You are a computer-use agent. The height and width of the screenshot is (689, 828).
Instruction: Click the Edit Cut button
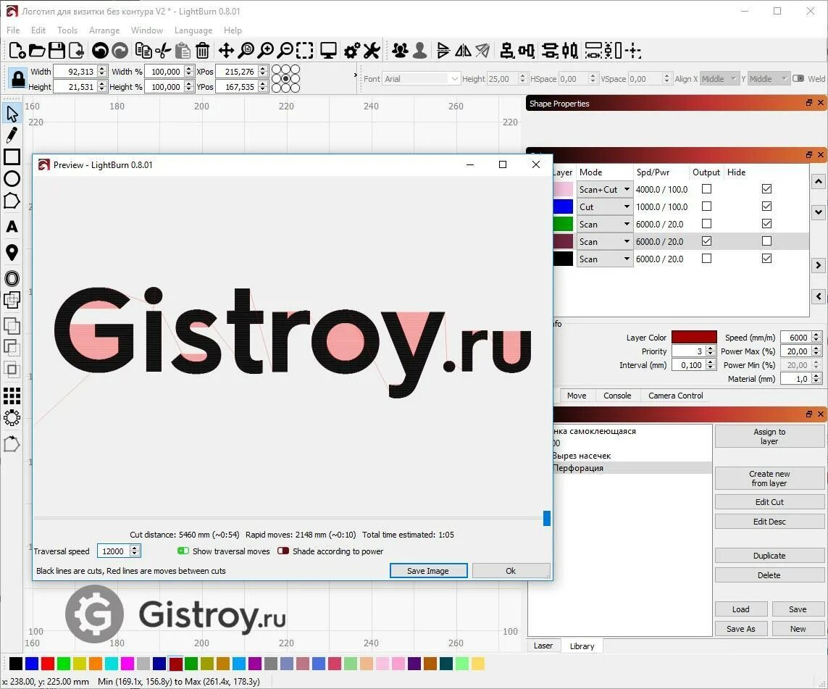click(769, 502)
